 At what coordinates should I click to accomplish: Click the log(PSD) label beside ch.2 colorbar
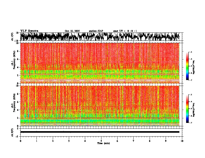(x=194, y=109)
